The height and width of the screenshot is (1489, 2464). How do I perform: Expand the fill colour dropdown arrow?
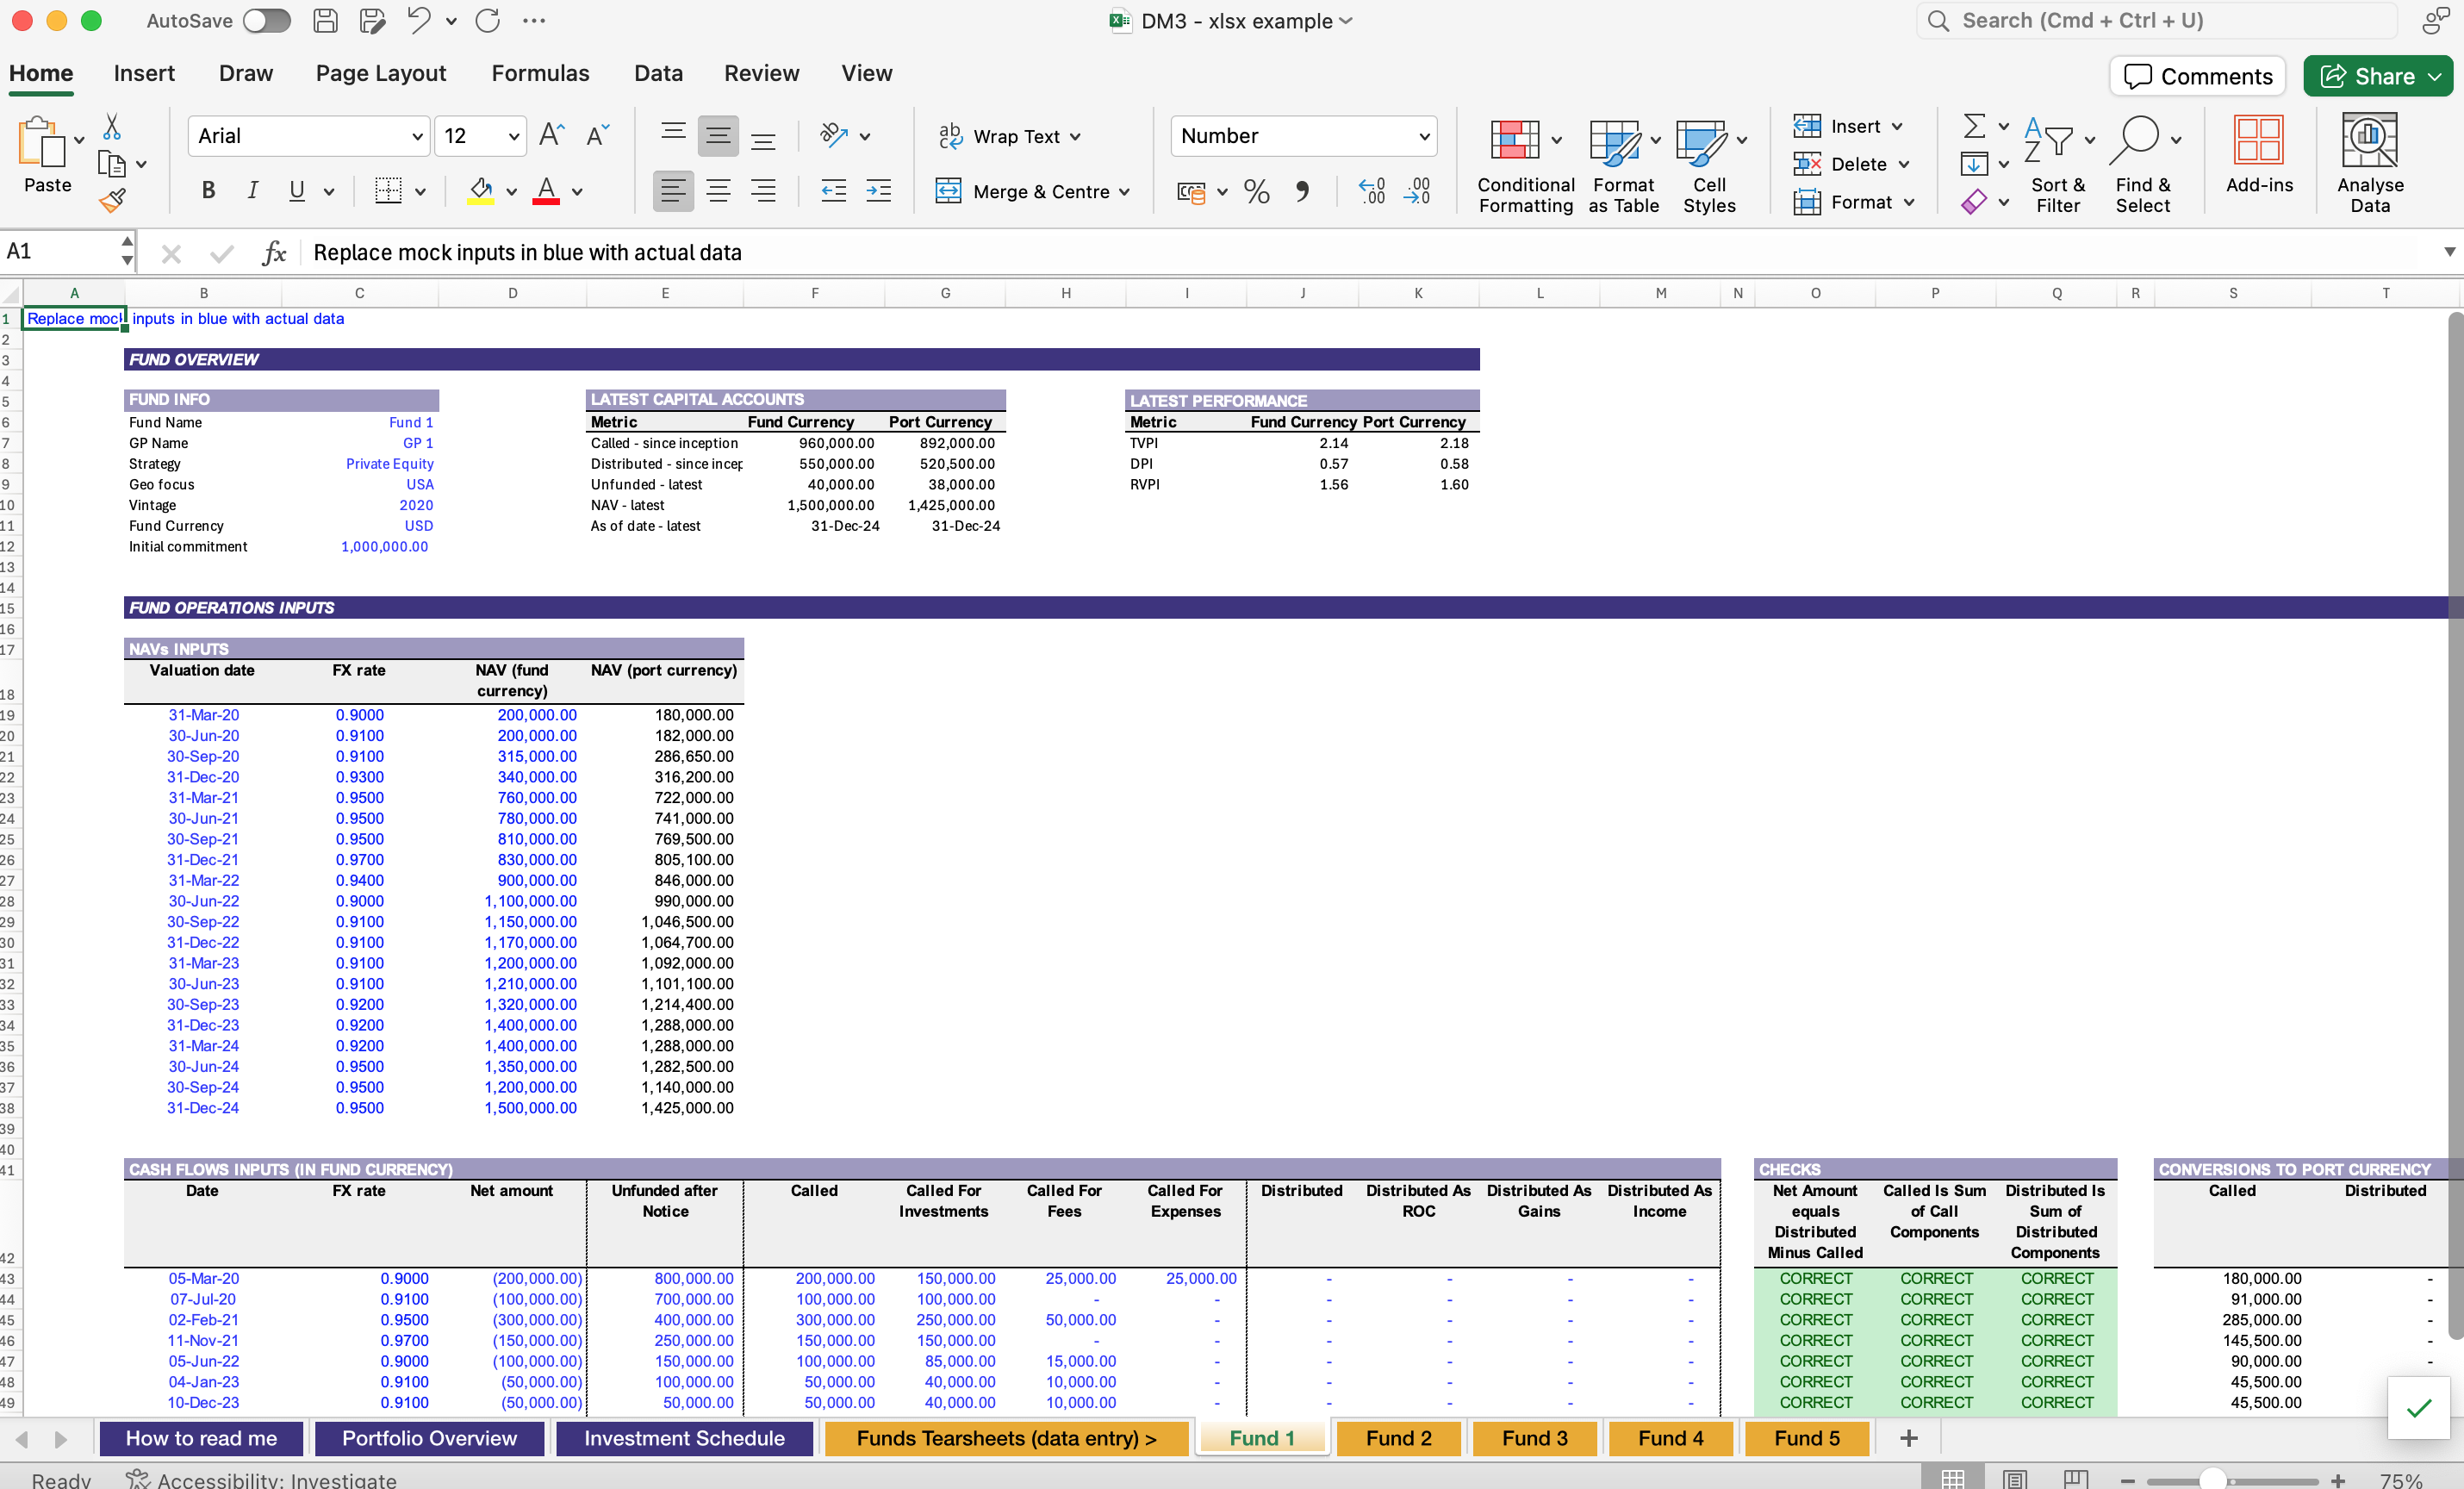click(x=510, y=192)
